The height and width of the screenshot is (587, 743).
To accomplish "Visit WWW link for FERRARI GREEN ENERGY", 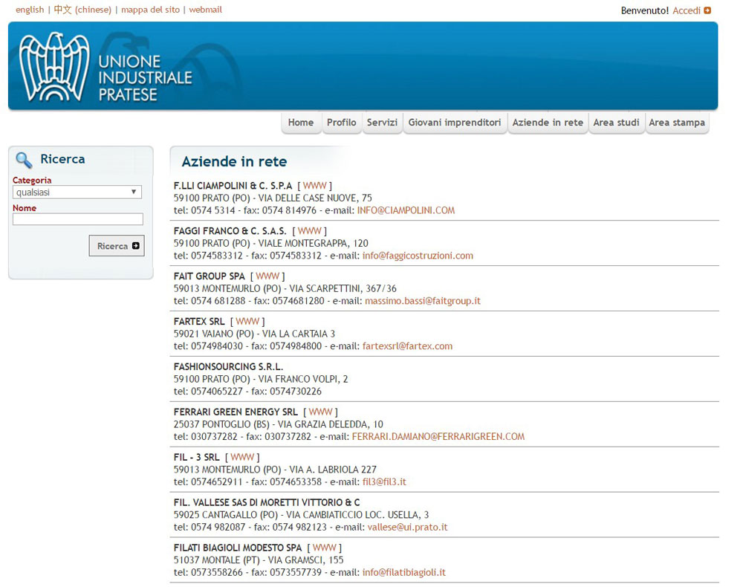I will point(320,412).
